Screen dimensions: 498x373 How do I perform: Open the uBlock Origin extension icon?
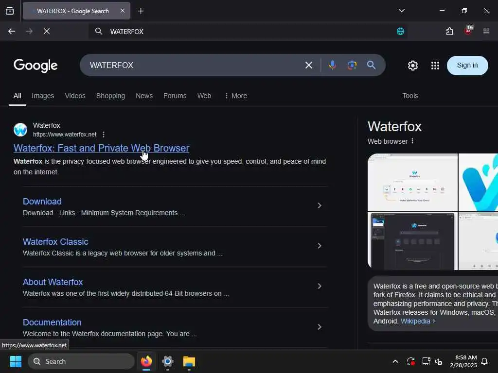pos(468,31)
